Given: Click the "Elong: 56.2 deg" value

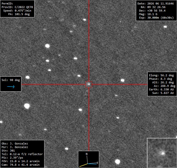Looking at the screenshot, I should point(161,75).
